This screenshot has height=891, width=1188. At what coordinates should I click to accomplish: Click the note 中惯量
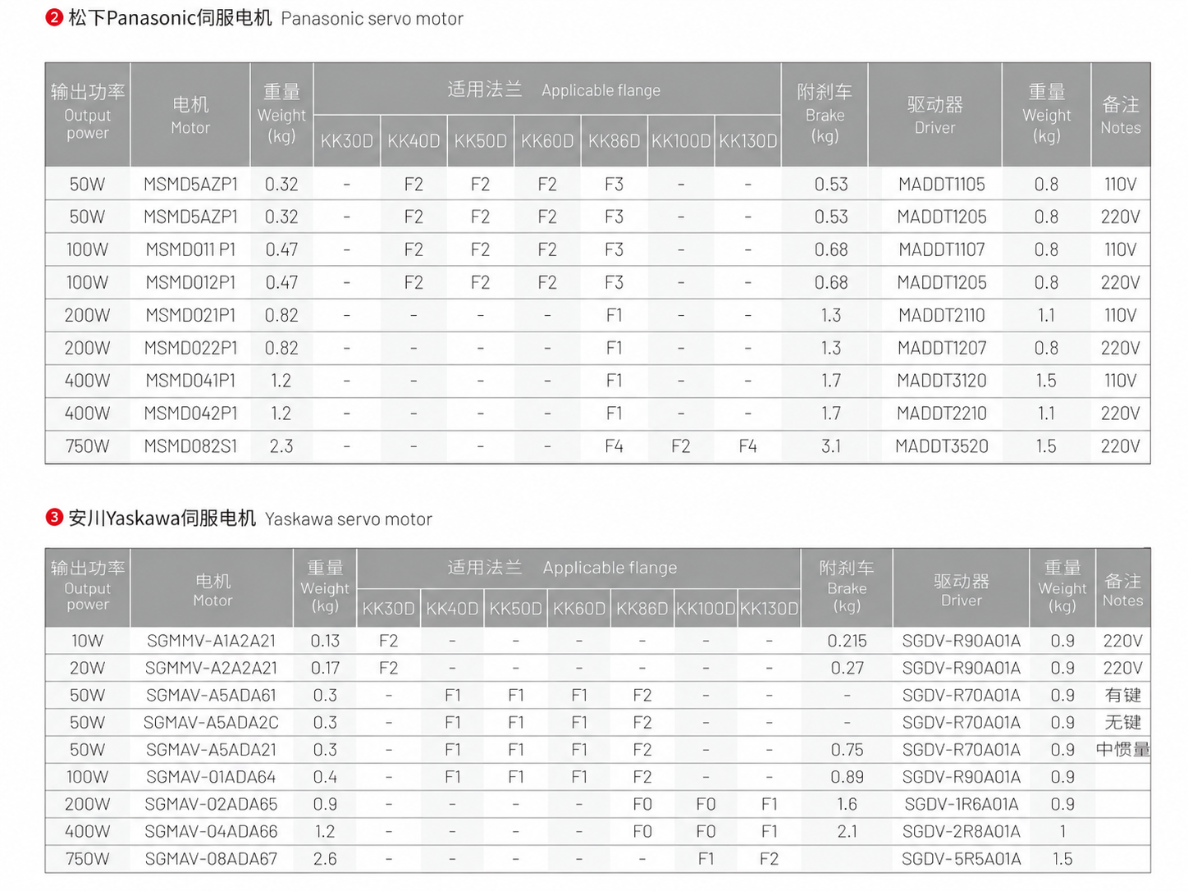pyautogui.click(x=1123, y=750)
